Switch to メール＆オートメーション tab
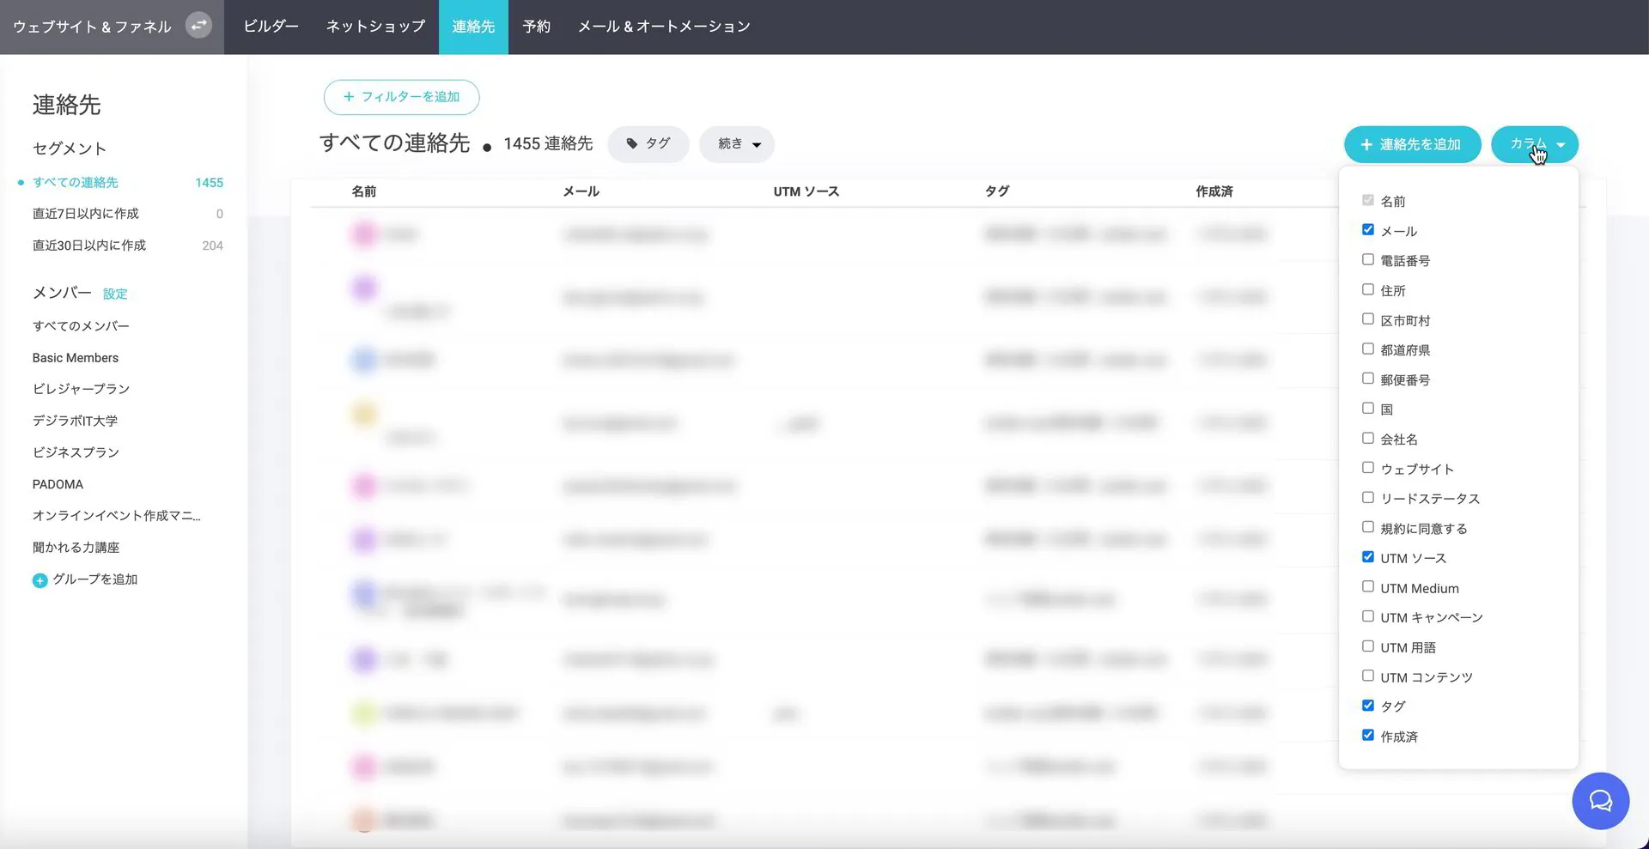Screen dimensions: 1649x849 click(x=664, y=27)
